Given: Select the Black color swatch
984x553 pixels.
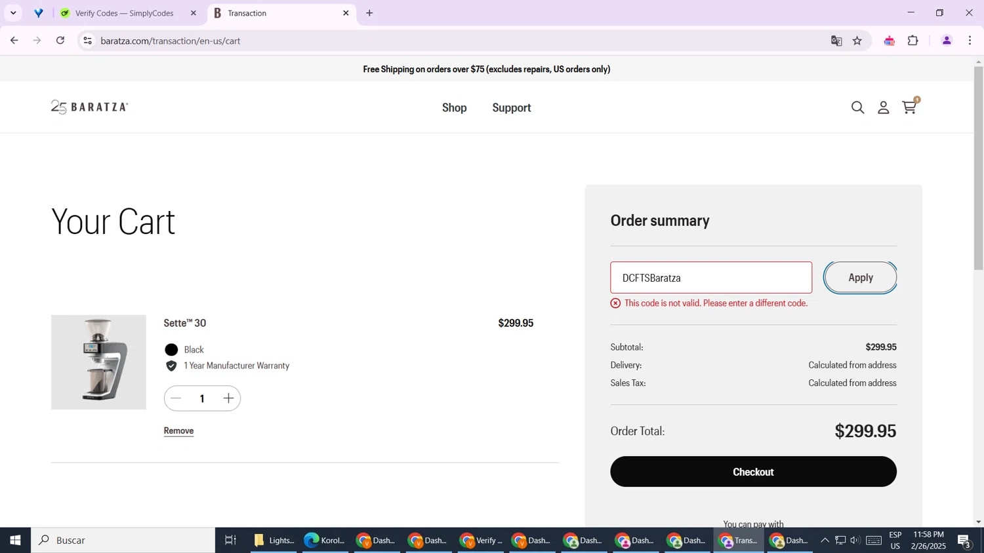Looking at the screenshot, I should coord(172,350).
